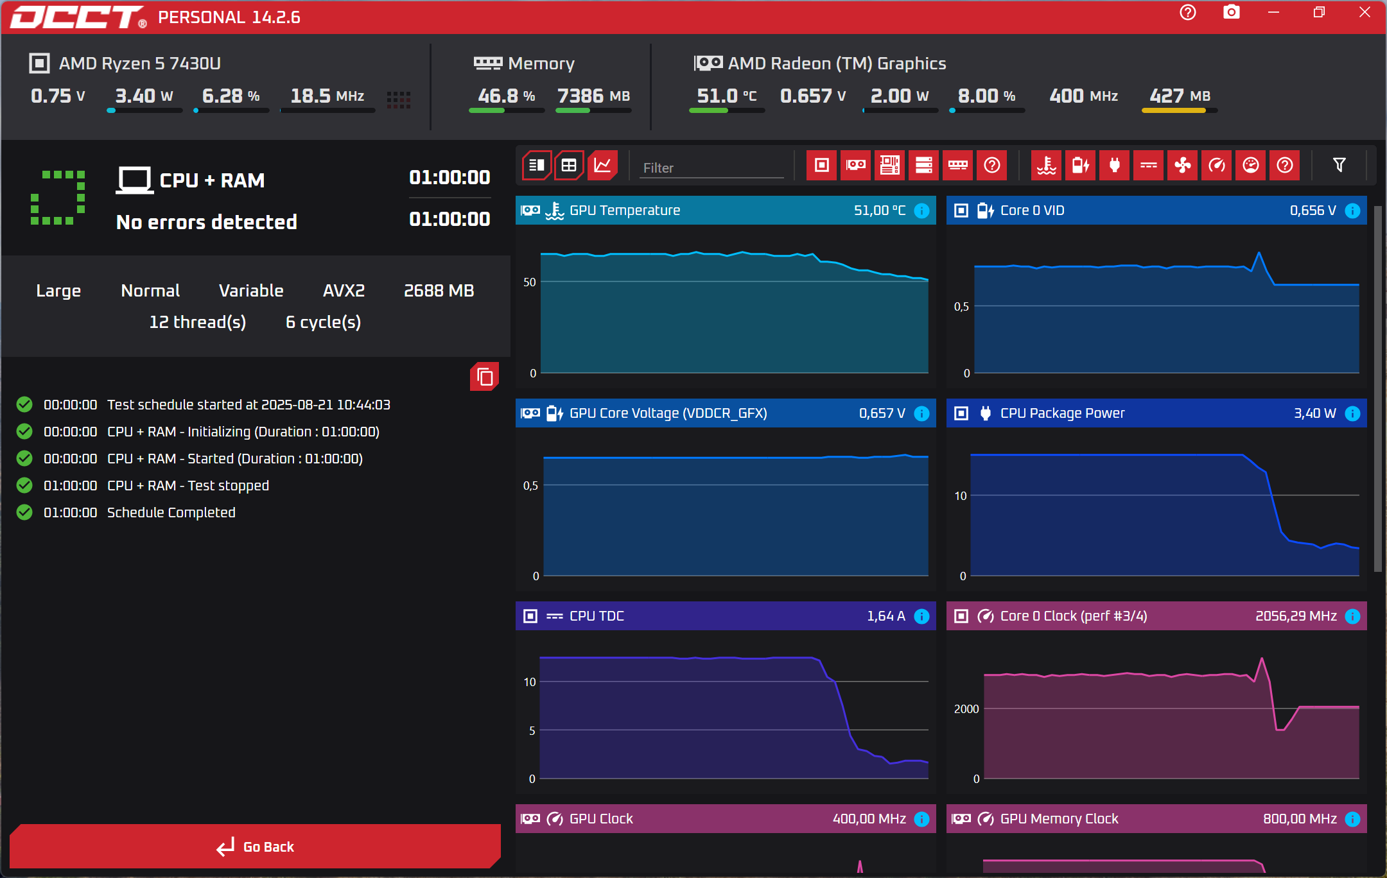This screenshot has width=1387, height=878.
Task: Toggle CPU sensors filter
Action: click(x=821, y=166)
